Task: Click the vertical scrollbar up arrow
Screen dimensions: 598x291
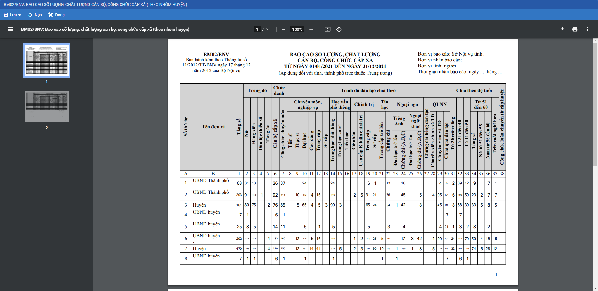Action: (595, 41)
